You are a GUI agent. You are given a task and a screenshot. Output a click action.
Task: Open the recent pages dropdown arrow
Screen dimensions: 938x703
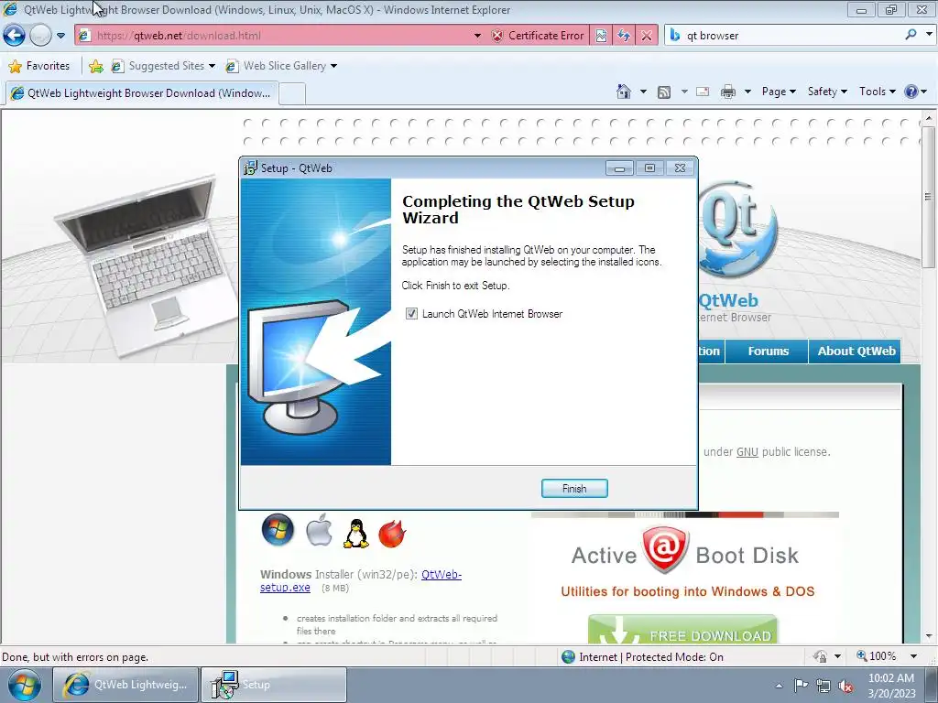tap(60, 36)
